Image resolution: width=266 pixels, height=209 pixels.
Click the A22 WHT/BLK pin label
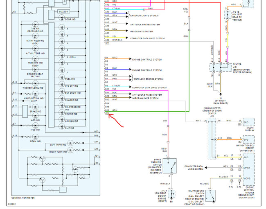click(x=114, y=40)
